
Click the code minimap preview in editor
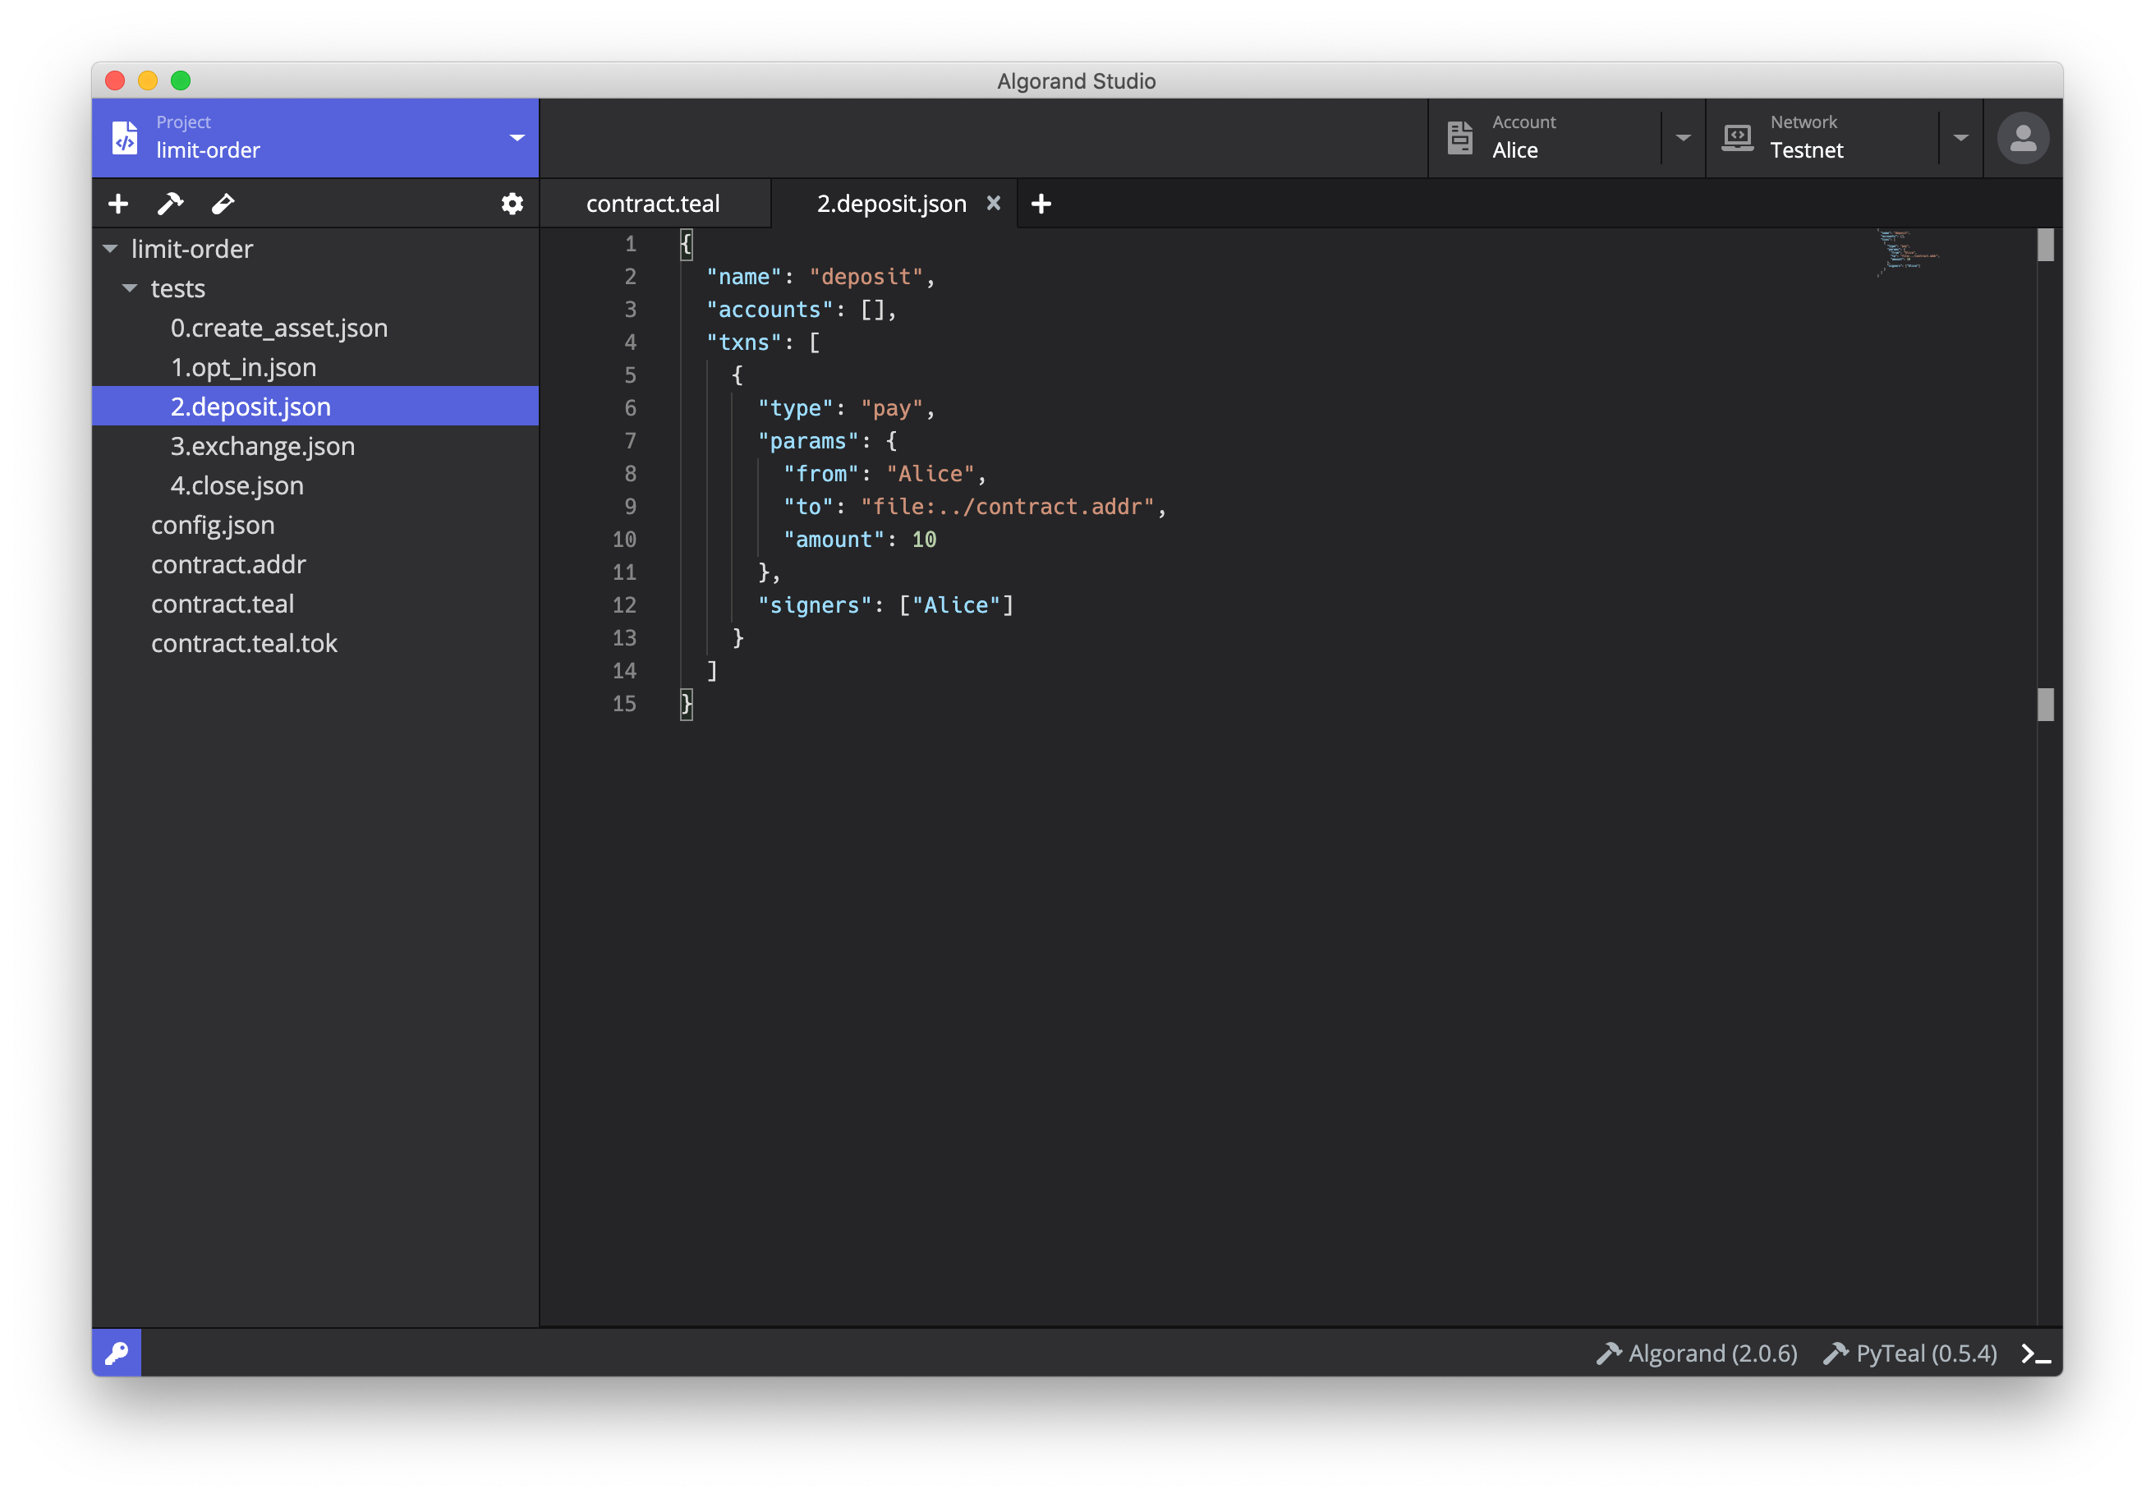1907,251
